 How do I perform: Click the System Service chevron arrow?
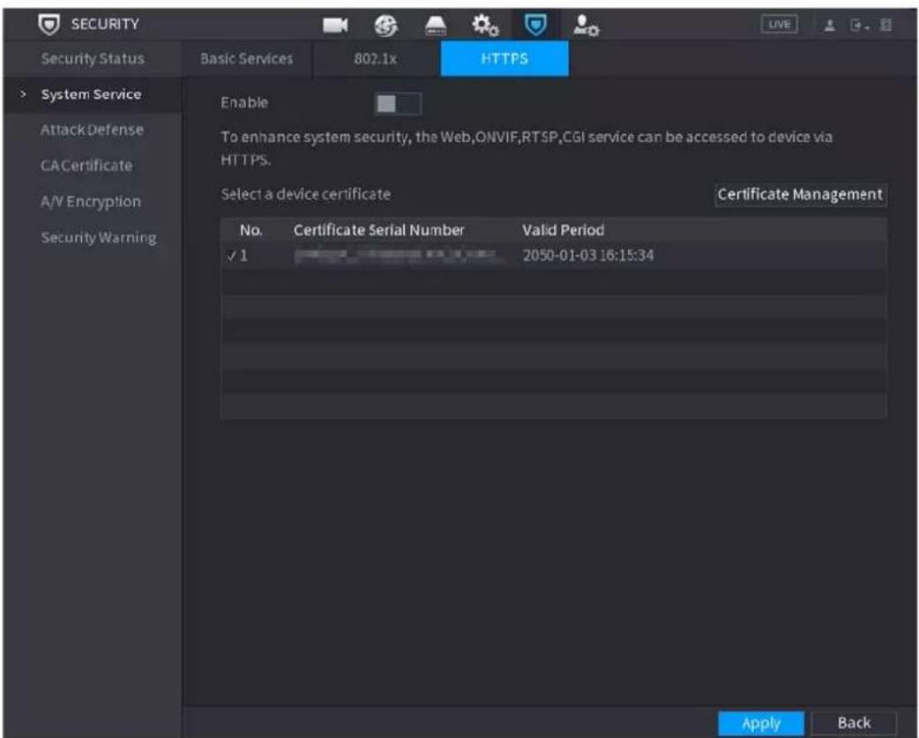[23, 94]
